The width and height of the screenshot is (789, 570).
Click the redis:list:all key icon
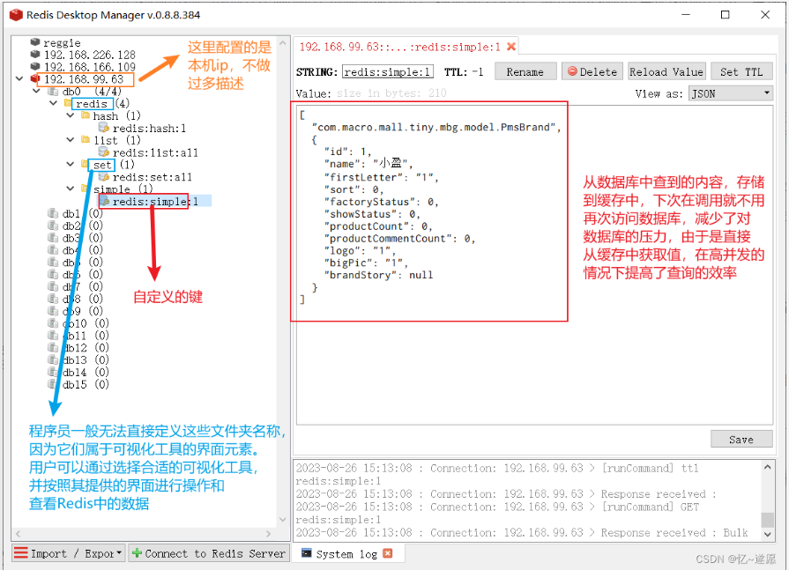[x=104, y=152]
